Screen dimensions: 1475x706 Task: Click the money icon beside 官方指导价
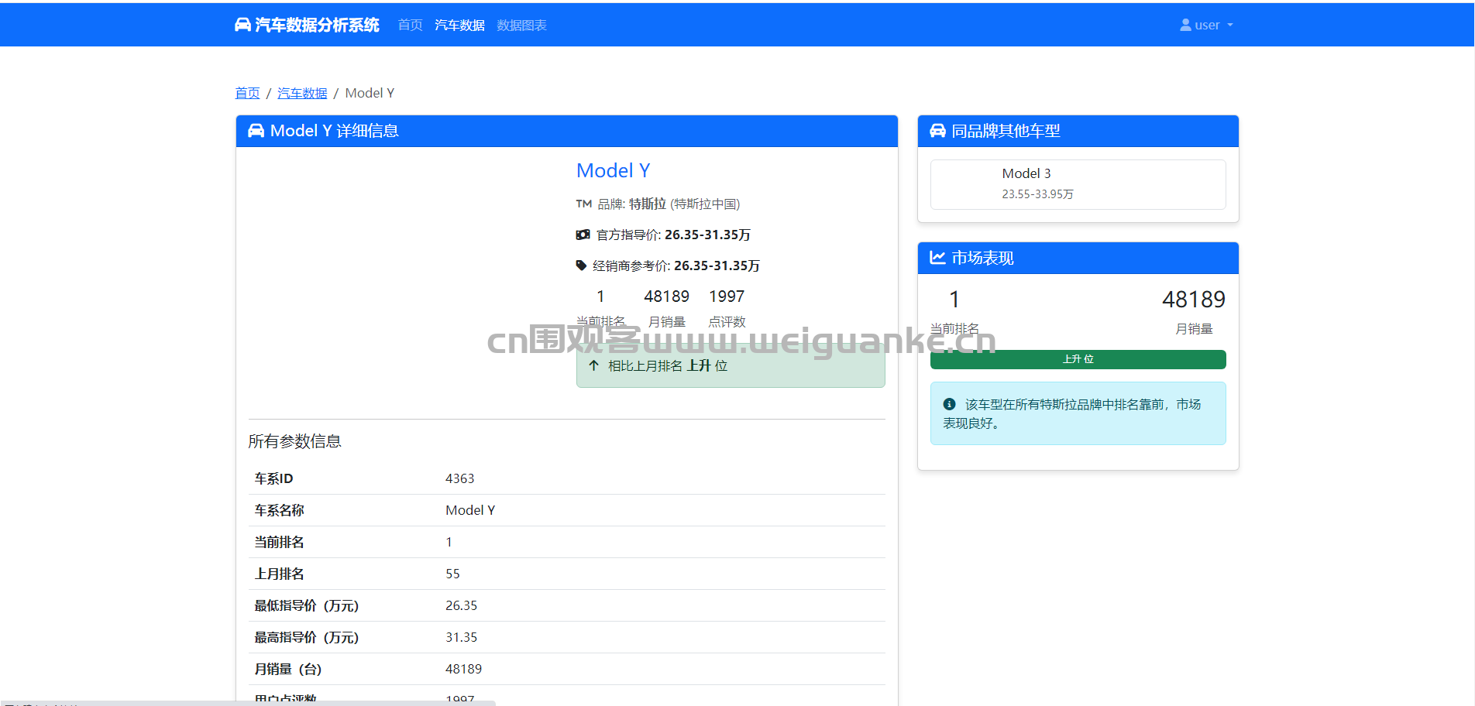[x=583, y=235]
